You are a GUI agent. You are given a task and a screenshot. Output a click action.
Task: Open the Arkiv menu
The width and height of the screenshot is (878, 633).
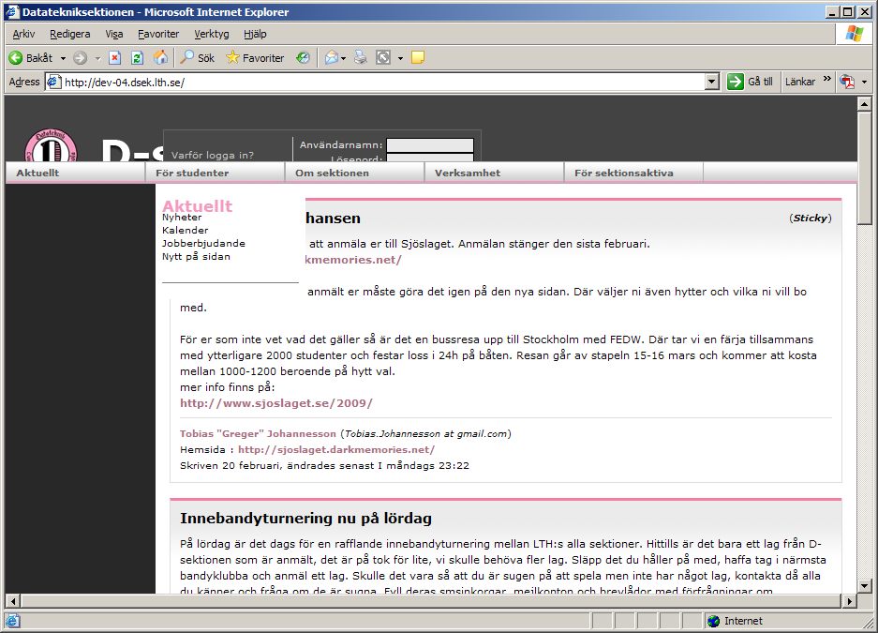[x=23, y=34]
